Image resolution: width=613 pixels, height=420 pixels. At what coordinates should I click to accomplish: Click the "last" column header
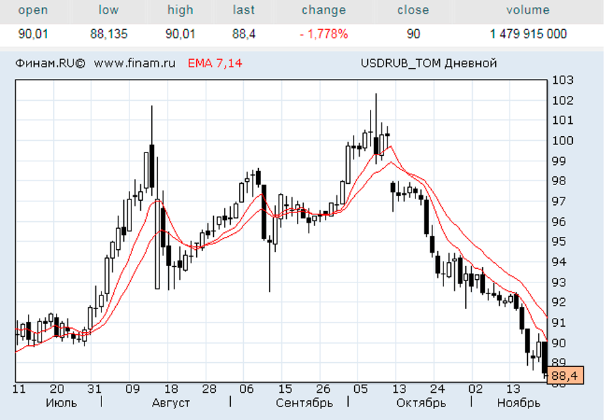pyautogui.click(x=243, y=10)
